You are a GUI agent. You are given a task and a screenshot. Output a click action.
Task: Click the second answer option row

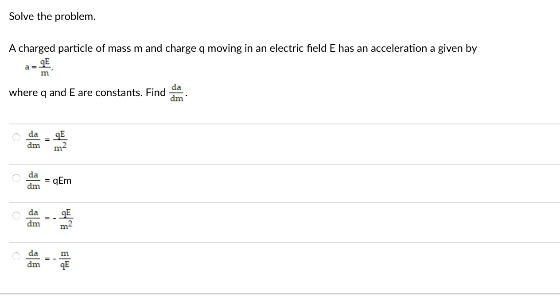177,179
